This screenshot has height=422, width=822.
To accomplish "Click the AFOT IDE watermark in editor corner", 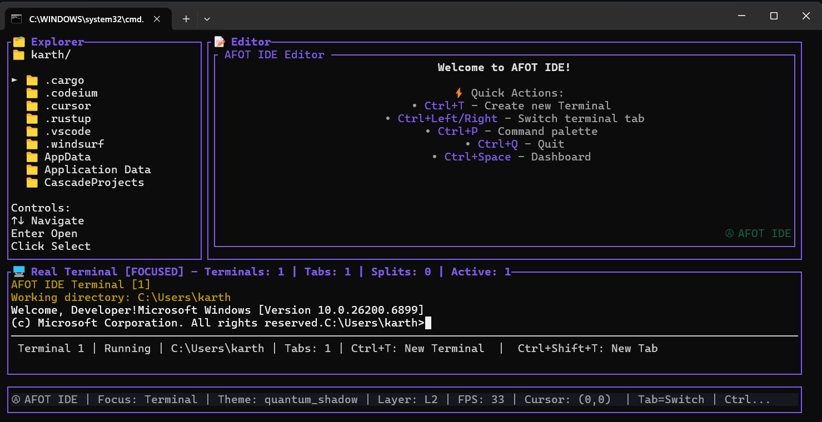I will click(758, 233).
